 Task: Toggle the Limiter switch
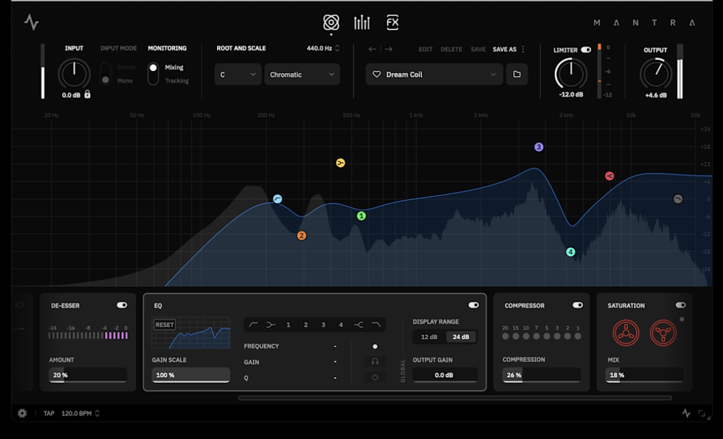click(585, 50)
